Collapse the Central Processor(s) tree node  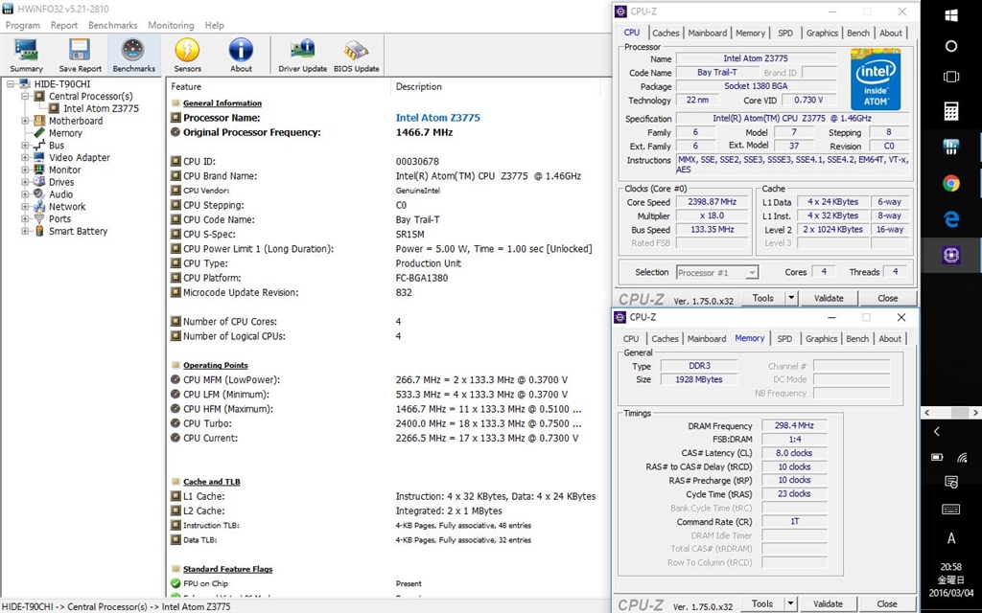(25, 97)
